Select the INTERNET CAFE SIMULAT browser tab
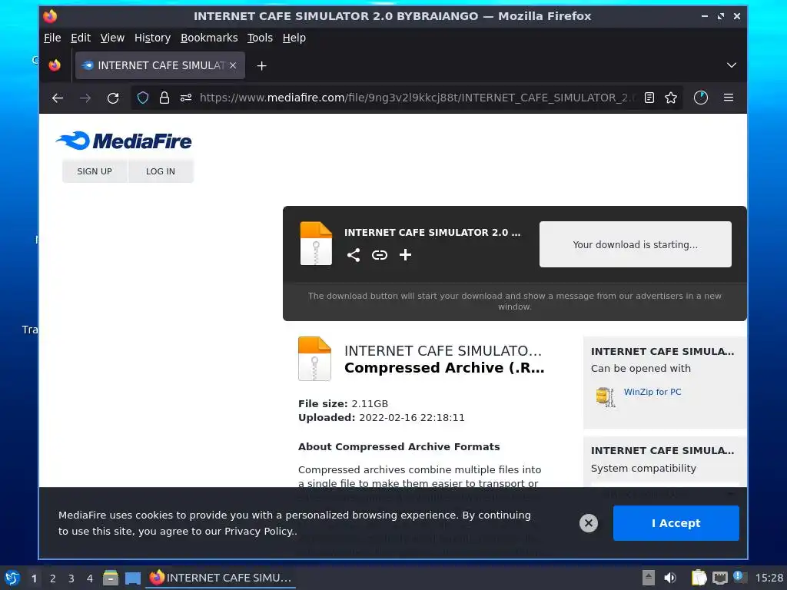 (160, 66)
